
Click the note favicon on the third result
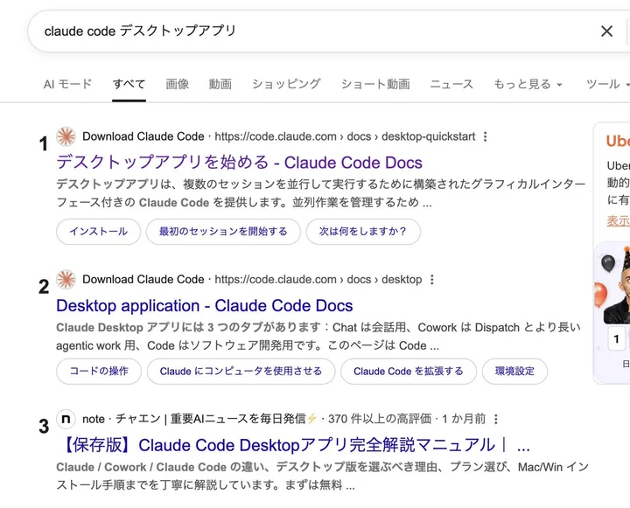coord(66,419)
